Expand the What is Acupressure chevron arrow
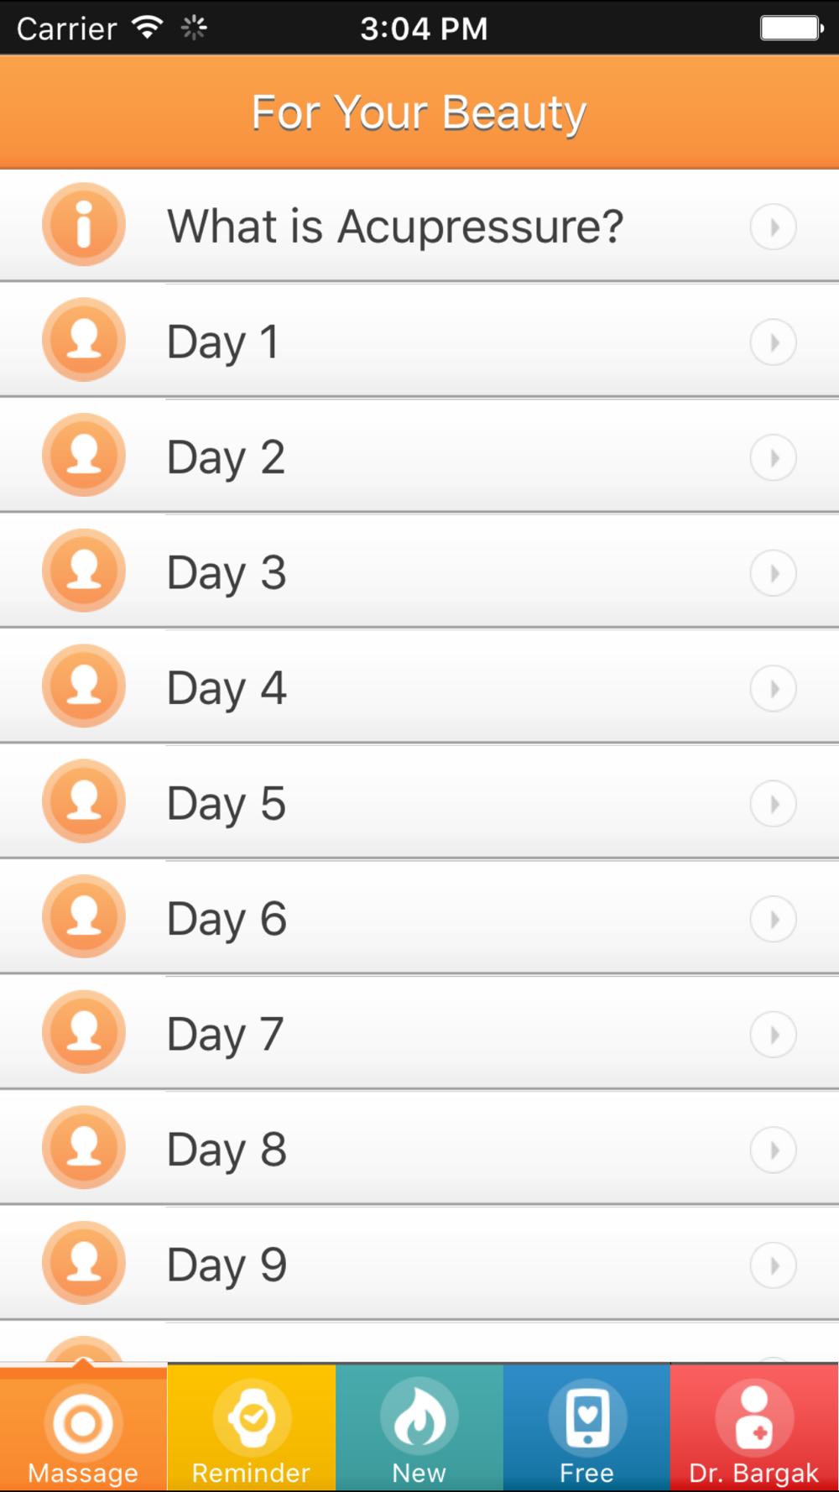839x1492 pixels. tap(773, 227)
